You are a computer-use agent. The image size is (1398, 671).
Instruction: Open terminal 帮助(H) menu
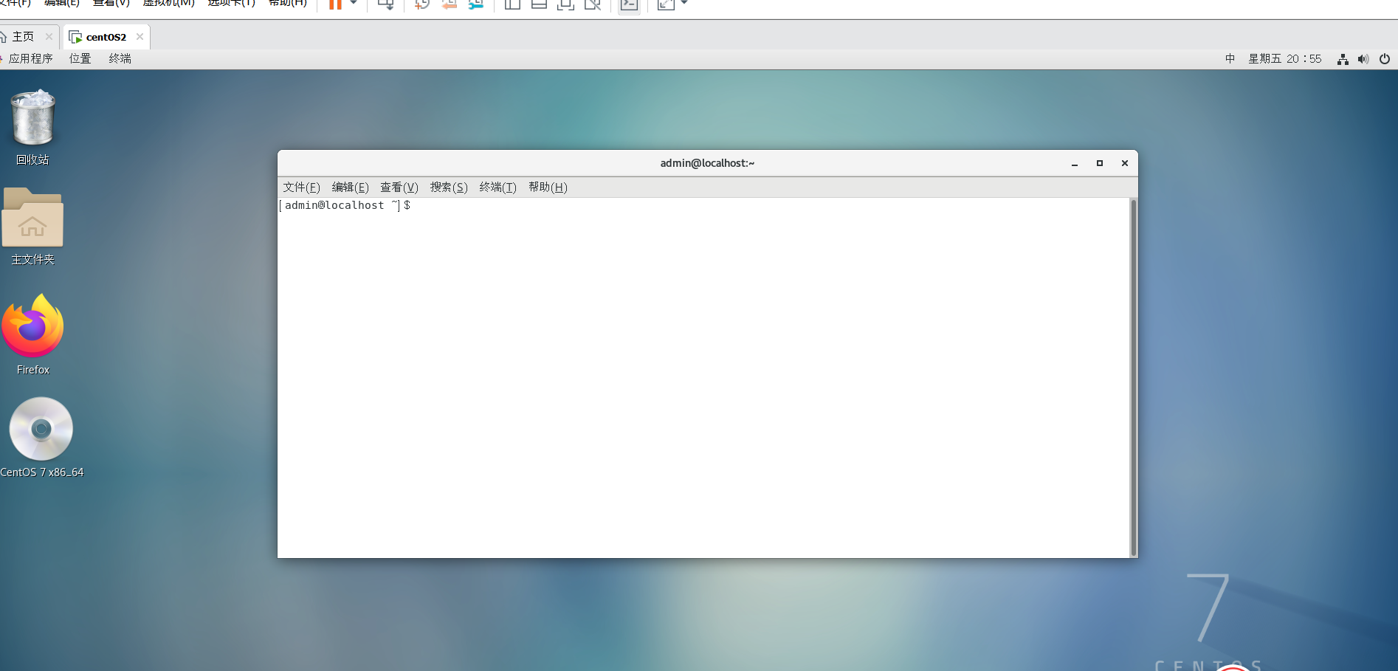548,187
